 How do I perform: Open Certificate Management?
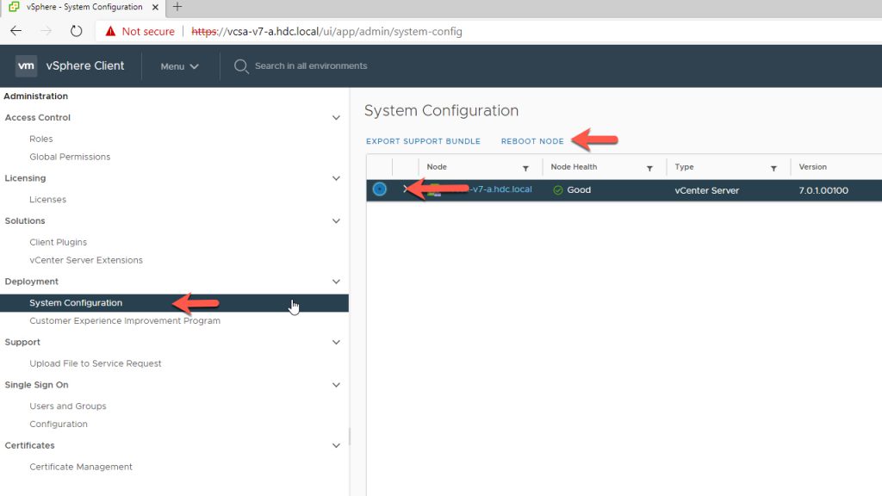pos(81,468)
